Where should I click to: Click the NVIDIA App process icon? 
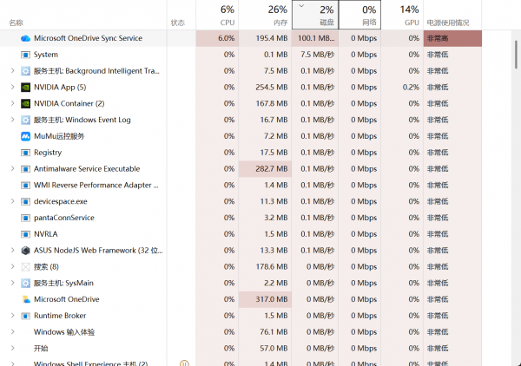(x=25, y=88)
